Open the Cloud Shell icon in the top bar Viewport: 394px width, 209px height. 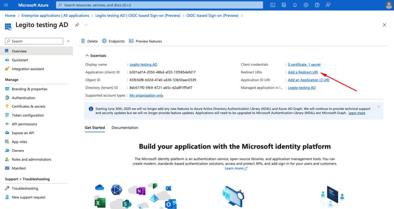272,5
